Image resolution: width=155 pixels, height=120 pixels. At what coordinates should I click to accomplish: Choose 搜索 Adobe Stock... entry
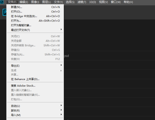35,86
